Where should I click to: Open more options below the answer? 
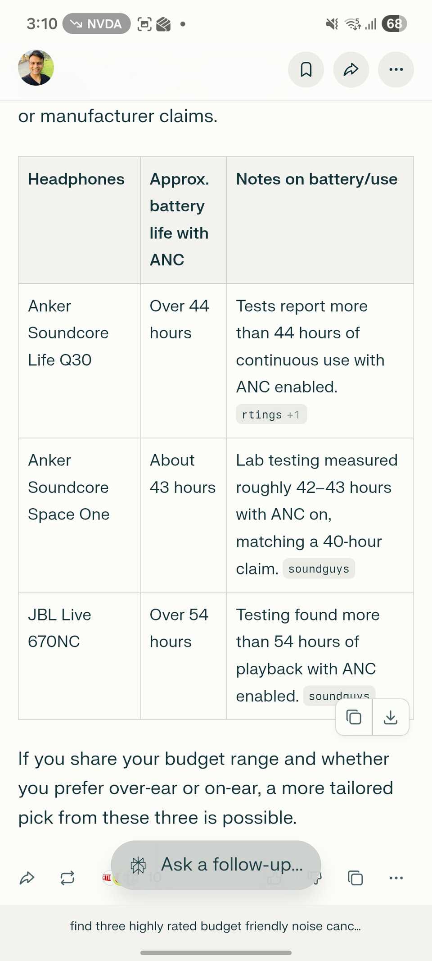[x=396, y=878]
